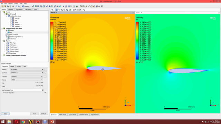Open Opera from the taskbar
The height and width of the screenshot is (124, 221).
(17, 122)
